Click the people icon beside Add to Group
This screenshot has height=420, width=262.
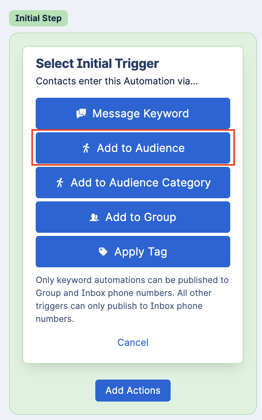point(94,217)
